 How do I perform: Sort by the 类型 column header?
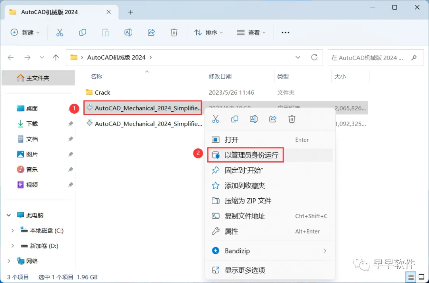tap(283, 77)
